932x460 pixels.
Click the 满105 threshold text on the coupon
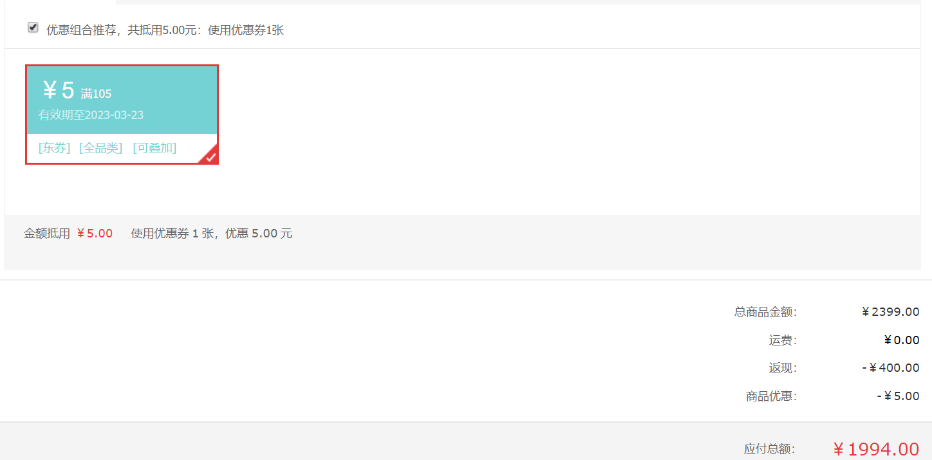(96, 94)
